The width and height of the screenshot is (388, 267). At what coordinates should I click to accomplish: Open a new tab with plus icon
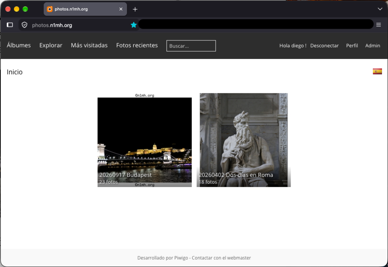[x=135, y=9]
